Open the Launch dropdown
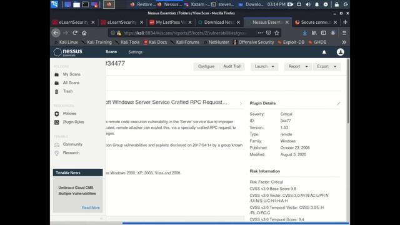The width and height of the screenshot is (400, 225). tap(264, 66)
